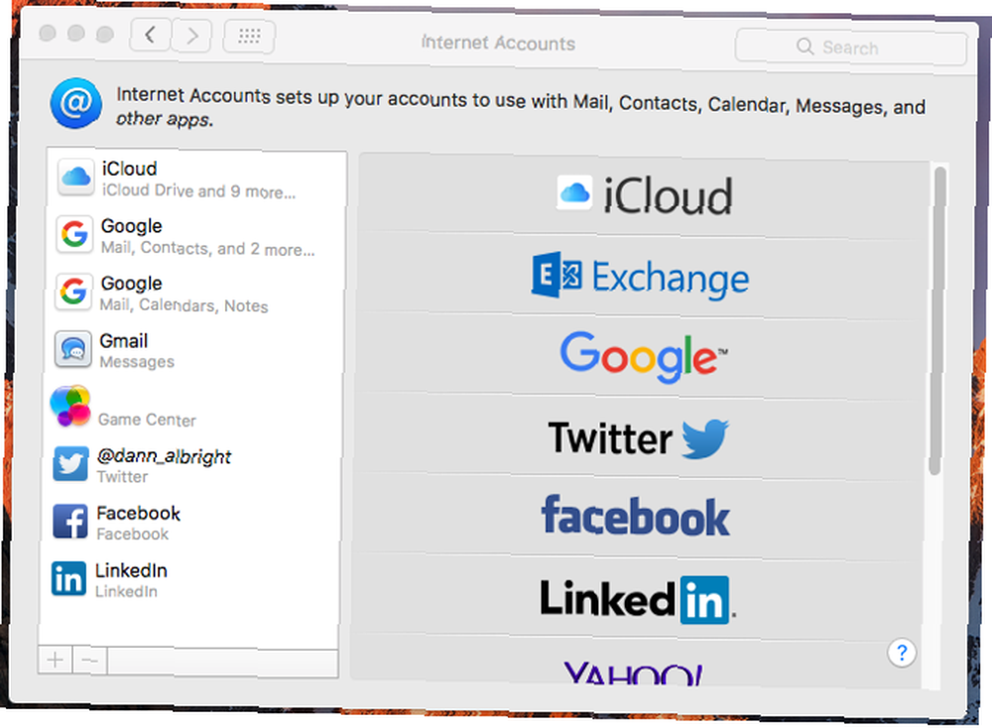Select the Gmail Messages account in the list
This screenshot has width=992, height=728.
coord(193,351)
